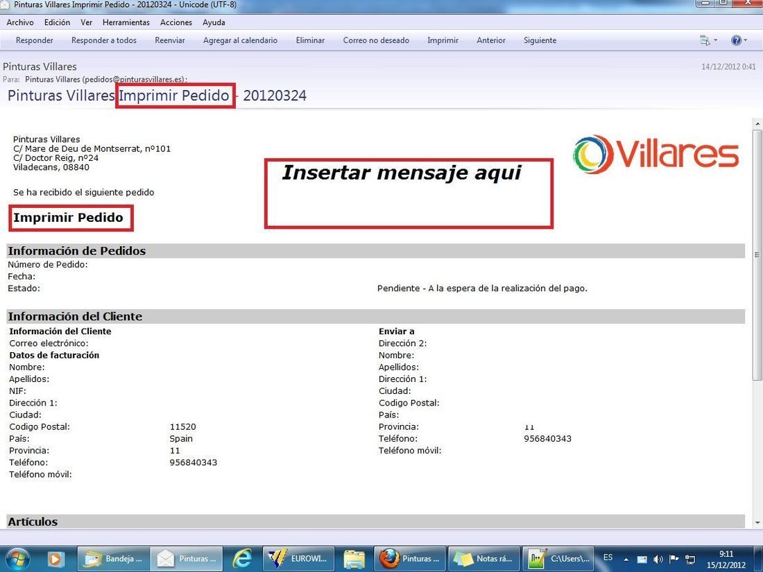
Task: Click Reenviar to forward the message
Action: click(170, 40)
